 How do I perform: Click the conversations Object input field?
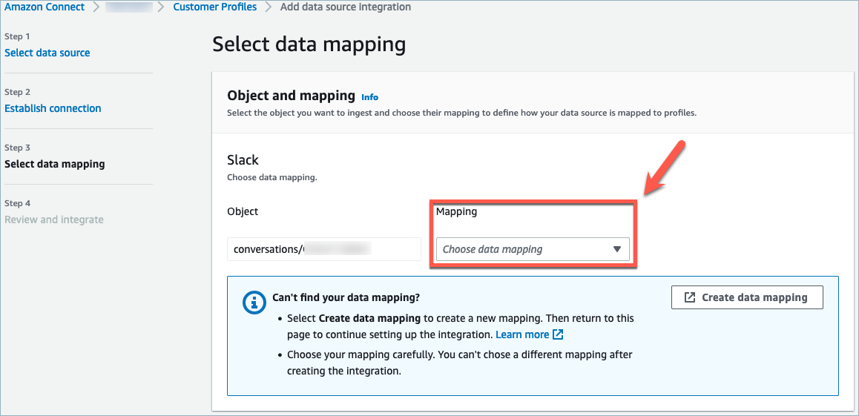pos(323,249)
